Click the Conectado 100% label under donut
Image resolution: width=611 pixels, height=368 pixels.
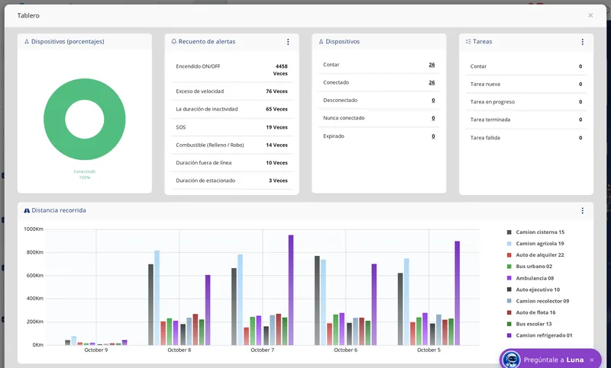[85, 174]
